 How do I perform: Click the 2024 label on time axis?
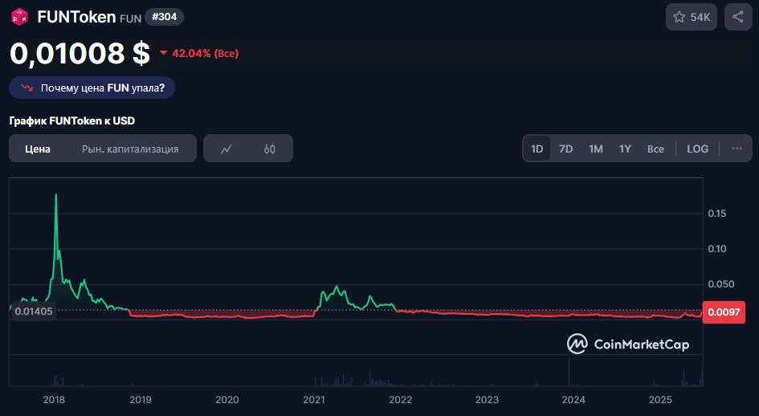[573, 399]
